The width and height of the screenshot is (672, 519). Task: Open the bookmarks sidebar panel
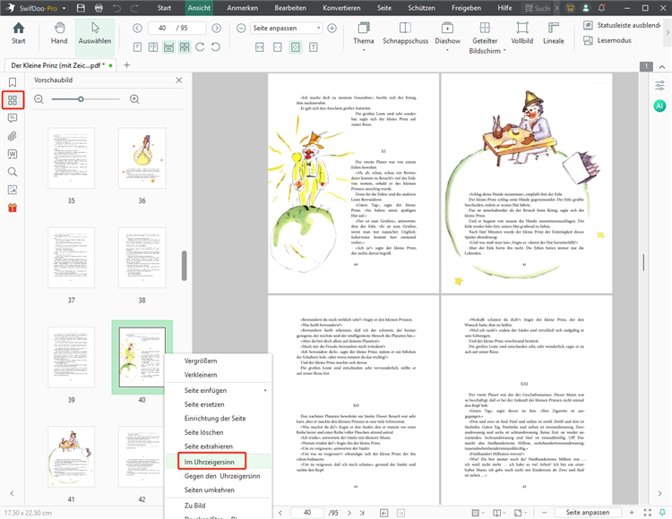pyautogui.click(x=13, y=82)
